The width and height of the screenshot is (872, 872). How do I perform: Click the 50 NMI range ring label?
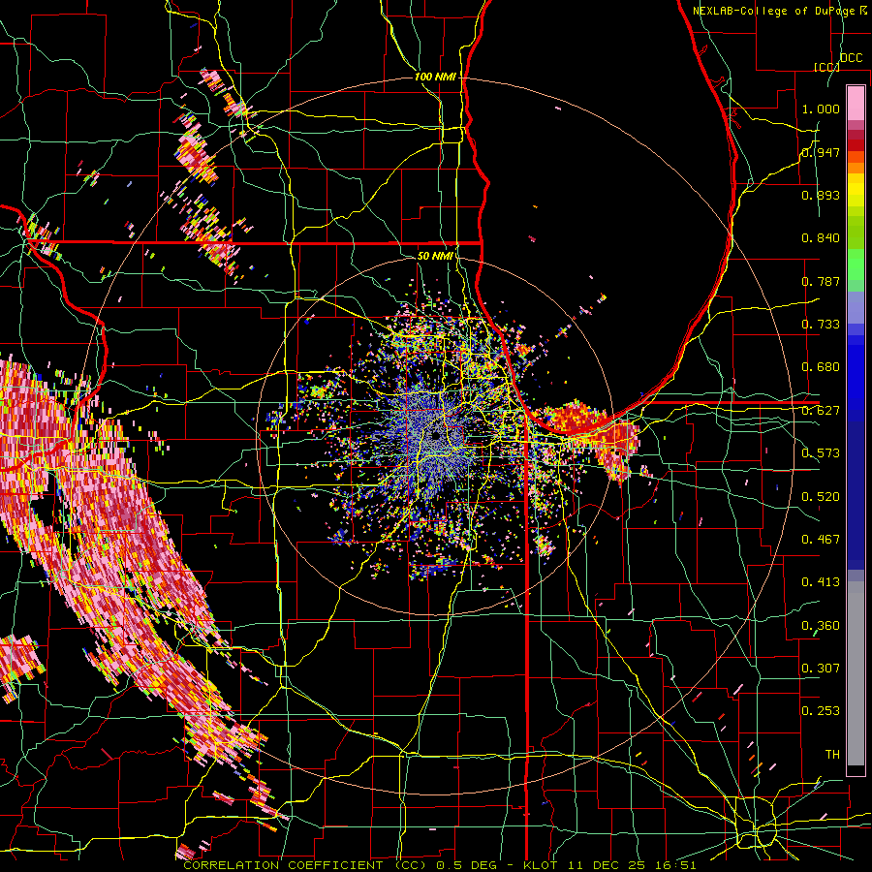click(x=434, y=256)
